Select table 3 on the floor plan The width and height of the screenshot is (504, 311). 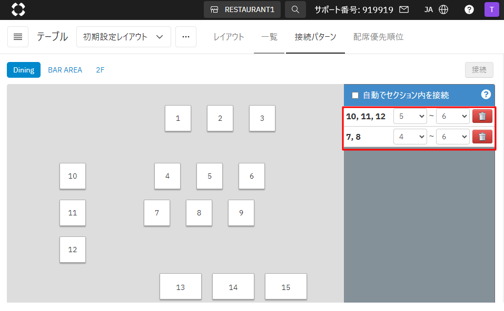click(x=262, y=118)
